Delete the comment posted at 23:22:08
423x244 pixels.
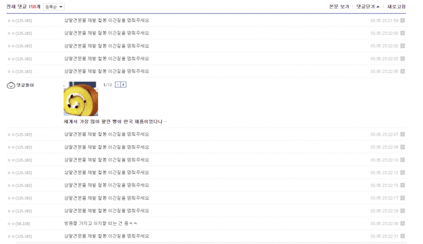[403, 147]
